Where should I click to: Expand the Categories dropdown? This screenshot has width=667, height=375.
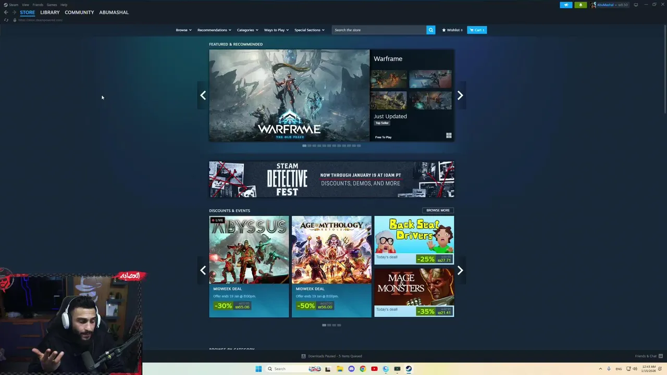click(248, 30)
